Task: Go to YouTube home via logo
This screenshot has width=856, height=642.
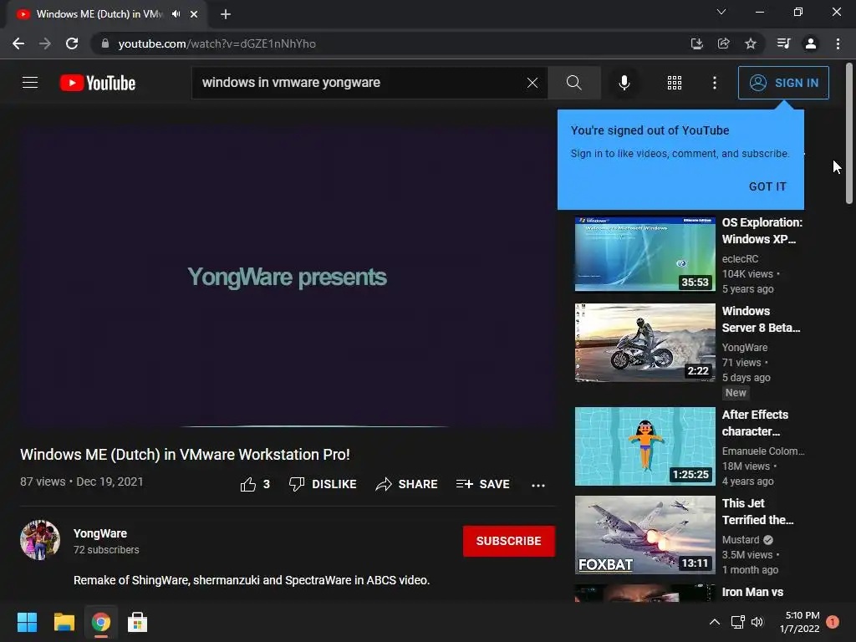Action: [98, 83]
